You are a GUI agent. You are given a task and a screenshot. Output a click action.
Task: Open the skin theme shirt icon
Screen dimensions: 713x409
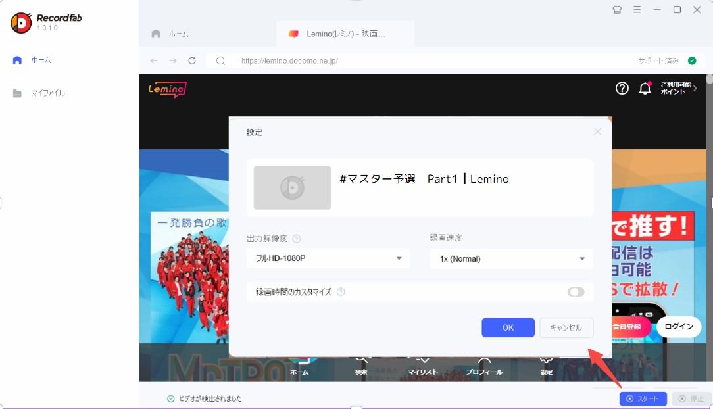[617, 10]
